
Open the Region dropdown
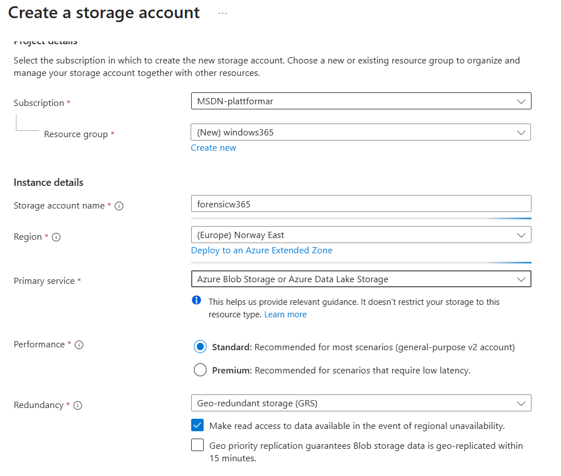[361, 235]
